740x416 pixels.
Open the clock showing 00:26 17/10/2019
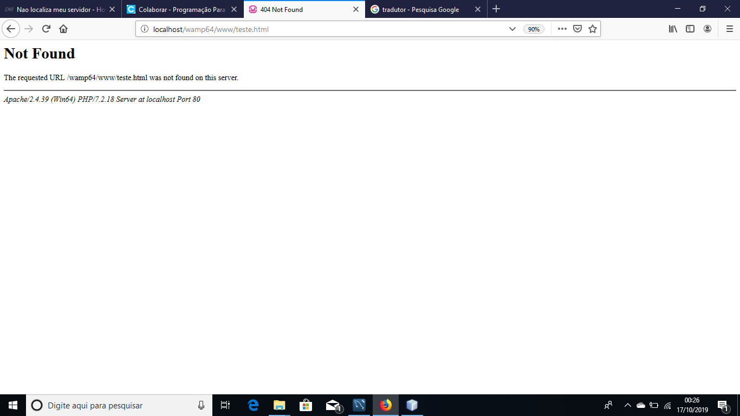point(692,405)
